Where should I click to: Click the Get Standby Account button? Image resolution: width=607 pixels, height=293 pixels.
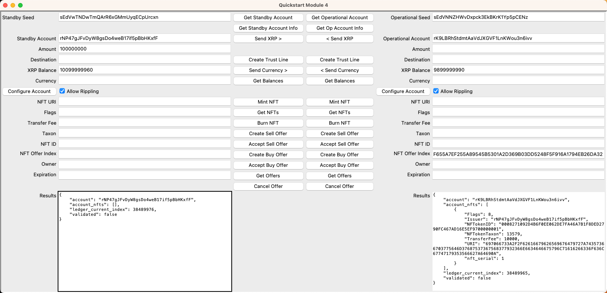(x=268, y=18)
